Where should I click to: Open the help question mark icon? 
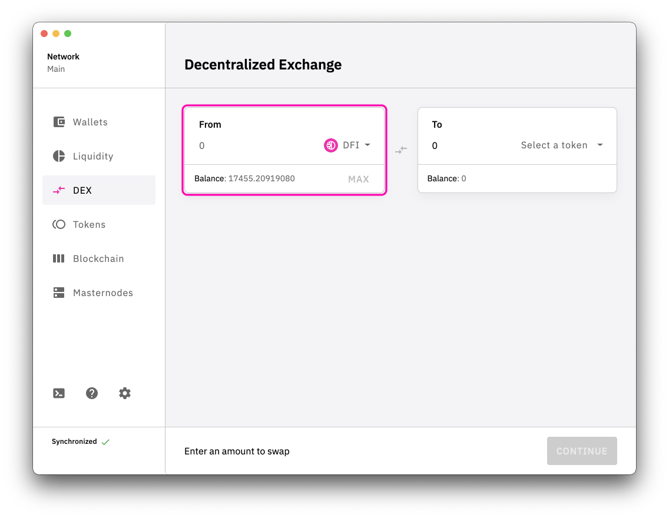click(92, 393)
